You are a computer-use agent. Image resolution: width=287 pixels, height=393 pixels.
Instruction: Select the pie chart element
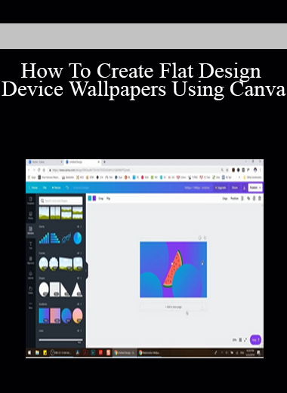click(78, 238)
